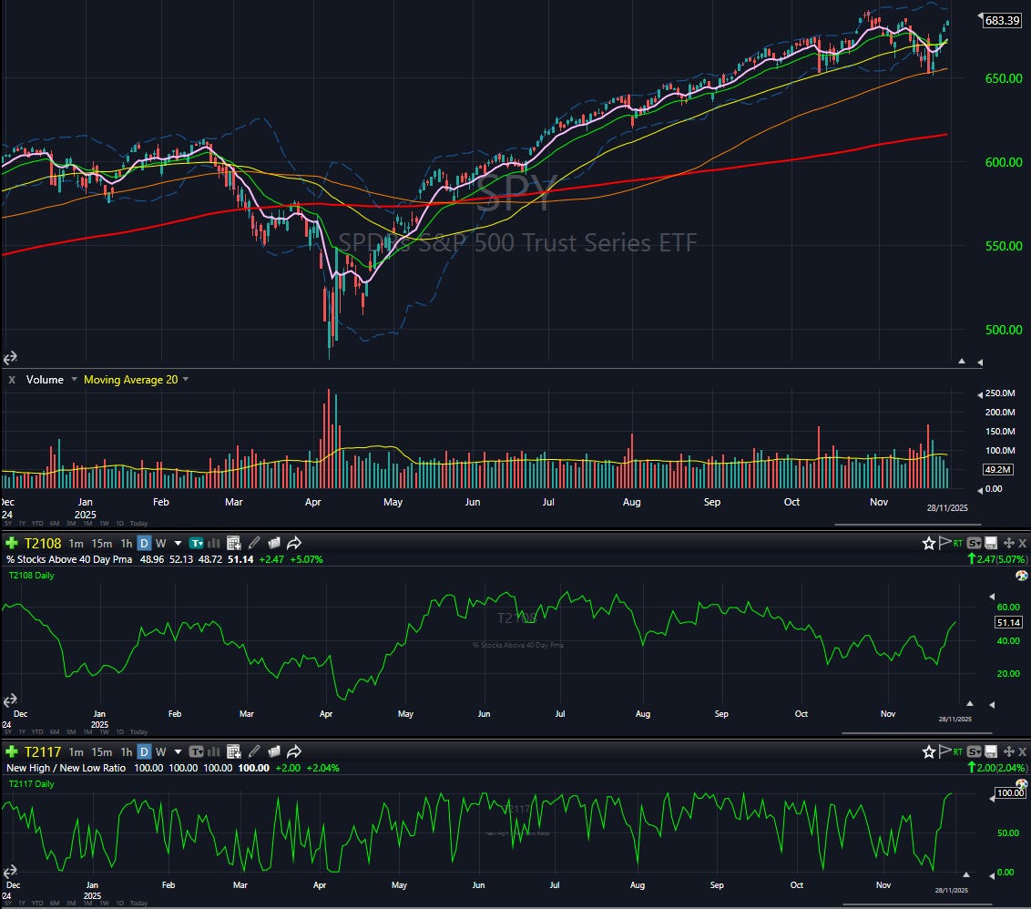Select the 1Y range under the volume chart
This screenshot has width=1031, height=909.
click(x=22, y=524)
